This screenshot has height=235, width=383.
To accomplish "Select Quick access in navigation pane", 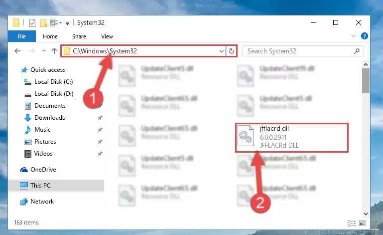I will [x=43, y=70].
